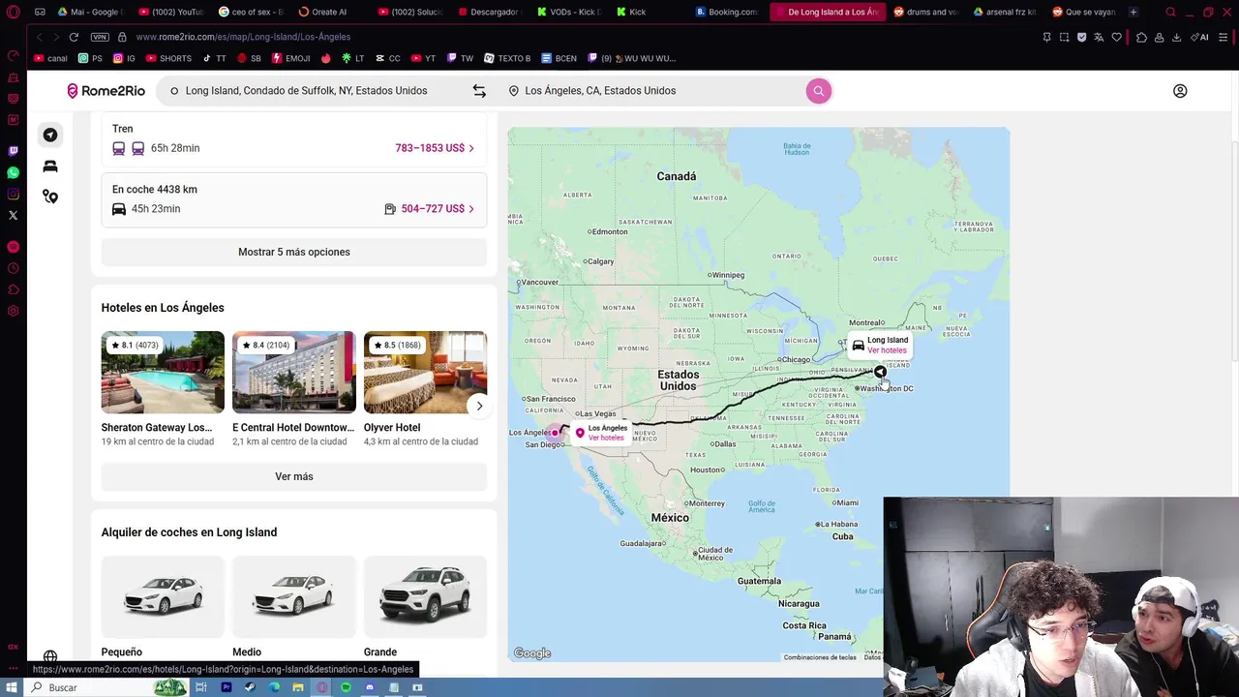Open Premiere Pro from the Windows taskbar
Viewport: 1239px width, 697px height.
tap(226, 687)
